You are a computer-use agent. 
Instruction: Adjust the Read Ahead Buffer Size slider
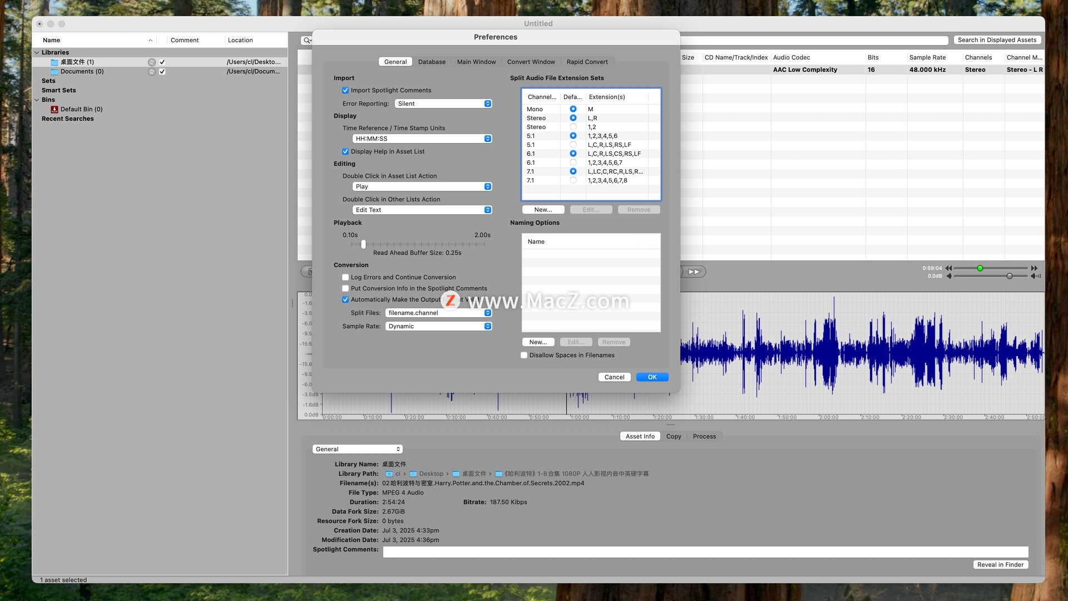click(363, 244)
